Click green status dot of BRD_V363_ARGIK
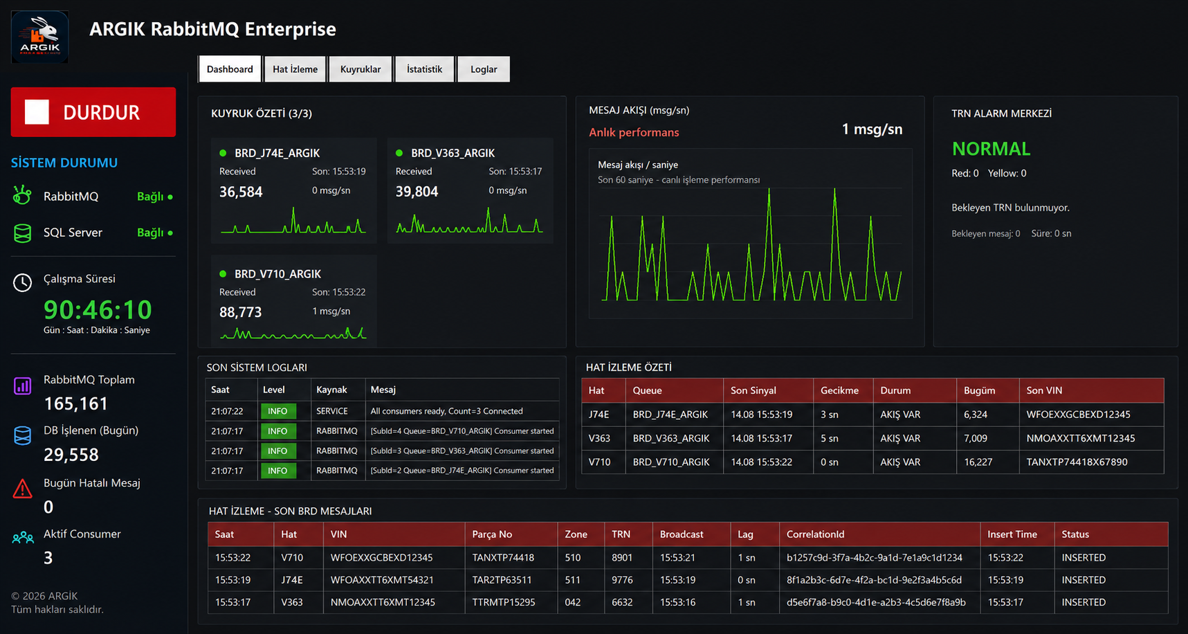 (399, 153)
